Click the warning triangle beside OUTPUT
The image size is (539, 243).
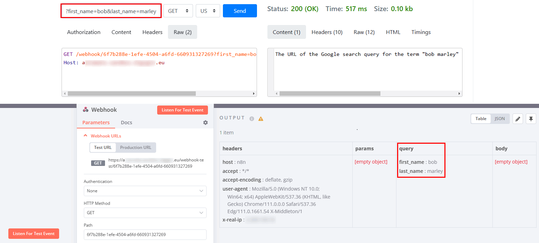260,118
